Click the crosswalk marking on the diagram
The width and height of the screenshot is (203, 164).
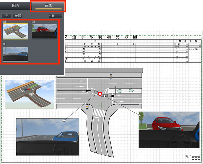click(x=99, y=112)
